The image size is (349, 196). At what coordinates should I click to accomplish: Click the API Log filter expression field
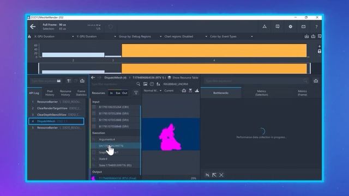coord(44,81)
